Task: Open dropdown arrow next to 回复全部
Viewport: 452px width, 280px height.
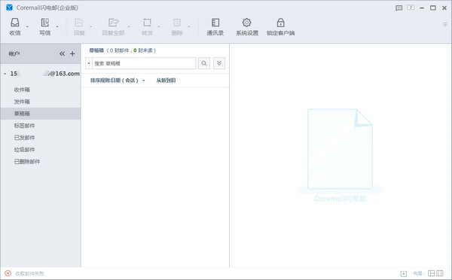Action: [129, 27]
